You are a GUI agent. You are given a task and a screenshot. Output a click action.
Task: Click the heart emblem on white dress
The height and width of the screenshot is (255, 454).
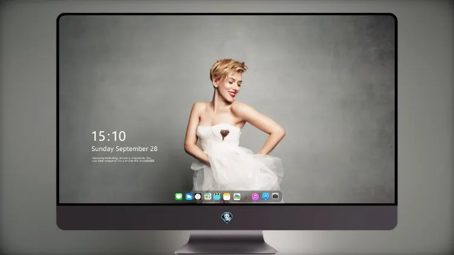pos(225,134)
